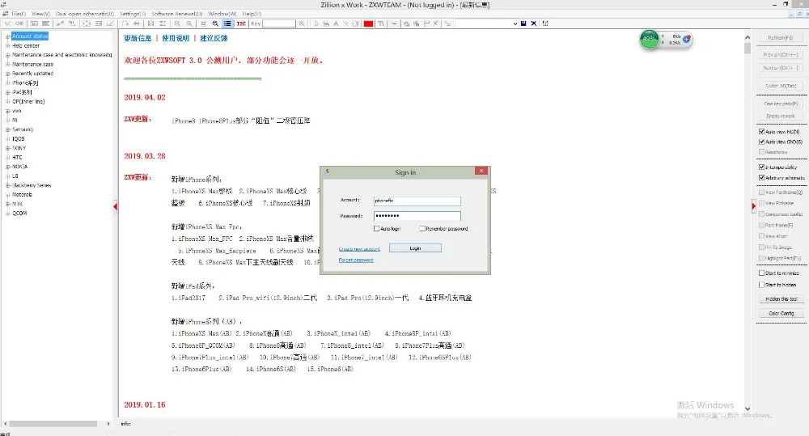Open the toolbar combo box dropdown
The width and height of the screenshot is (809, 436).
515,23
